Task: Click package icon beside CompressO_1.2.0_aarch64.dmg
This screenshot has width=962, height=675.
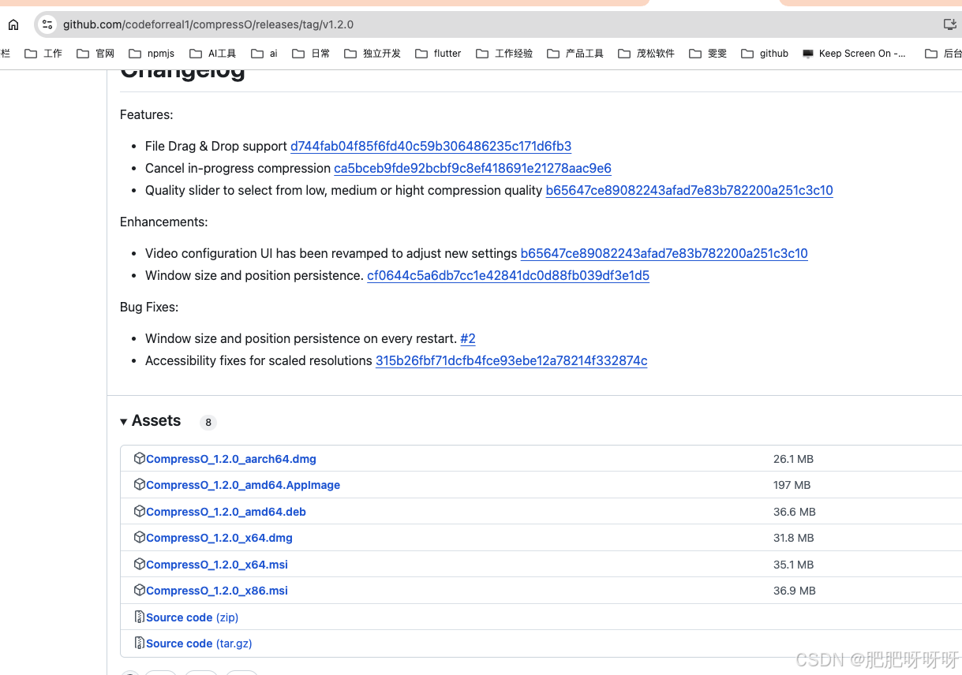Action: point(140,458)
